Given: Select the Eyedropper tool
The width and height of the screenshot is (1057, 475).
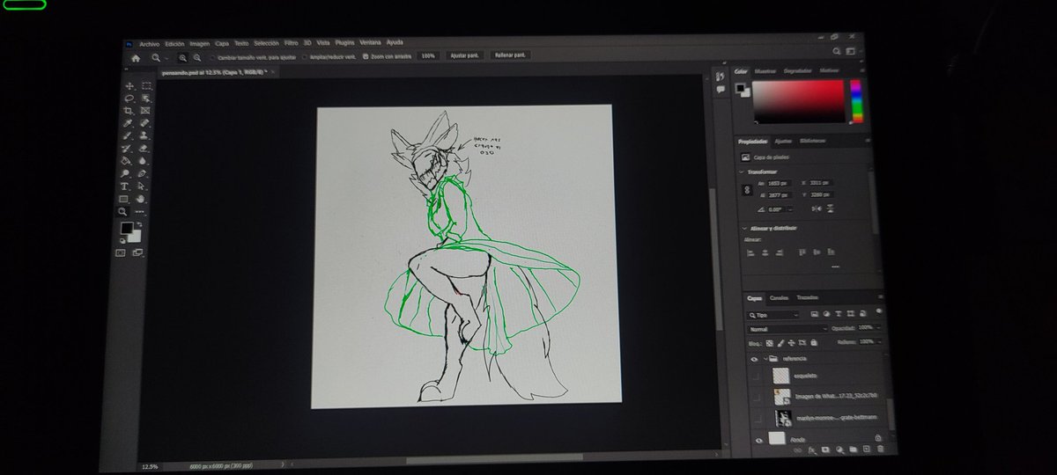Looking at the screenshot, I should point(129,123).
